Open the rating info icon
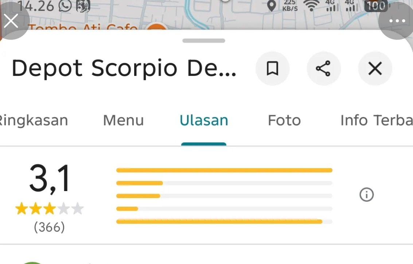Viewport: 413px width, 264px height. click(366, 195)
